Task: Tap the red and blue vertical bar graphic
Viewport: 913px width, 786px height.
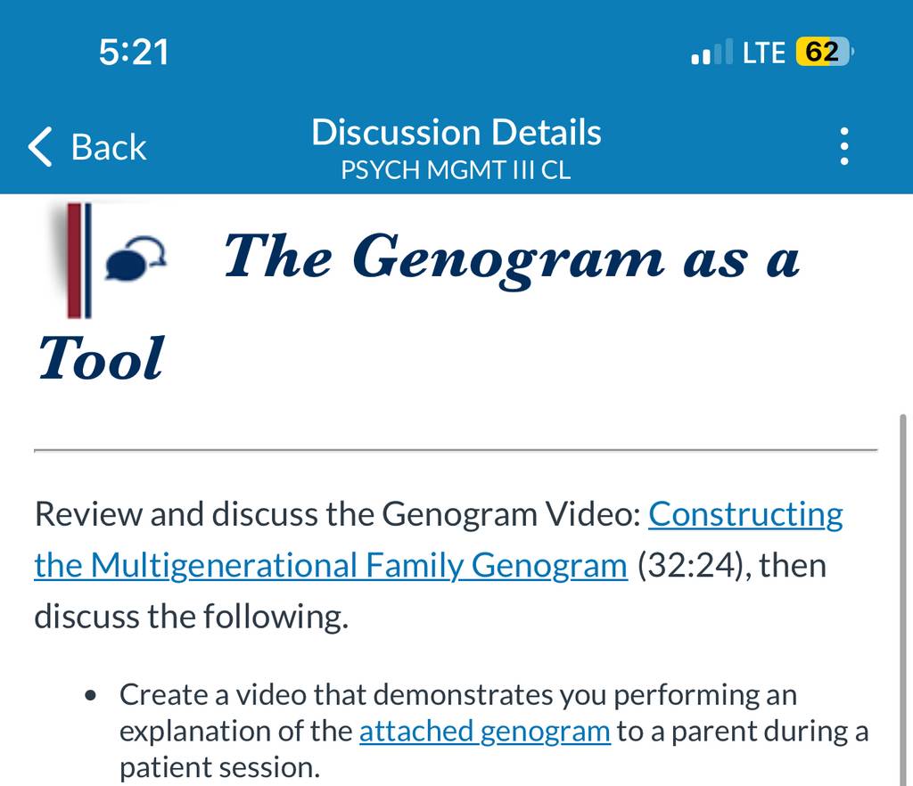Action: point(78,260)
